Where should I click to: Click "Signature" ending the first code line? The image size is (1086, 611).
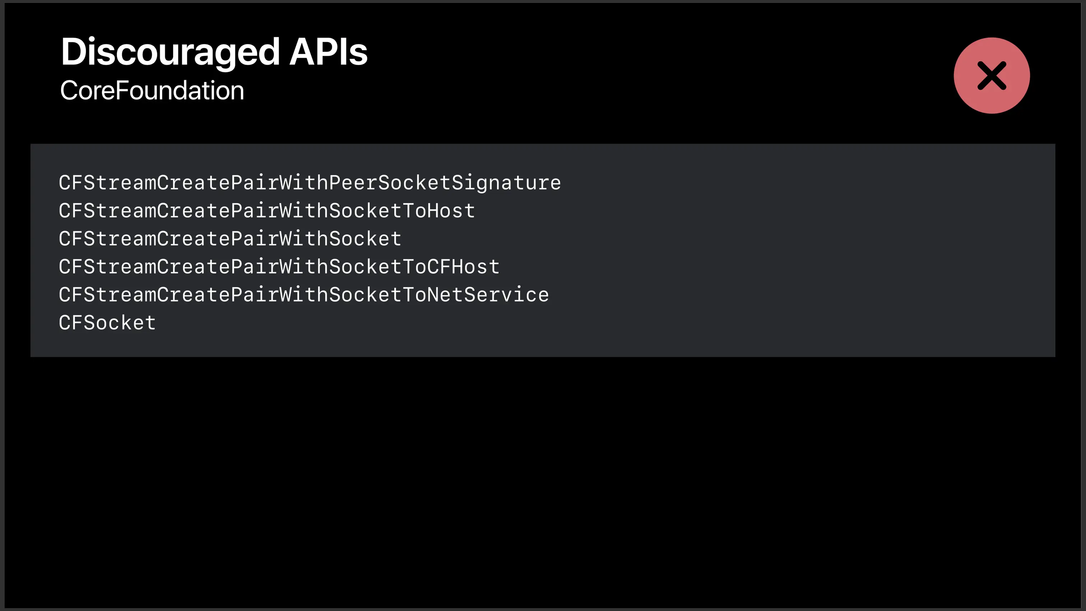(506, 183)
